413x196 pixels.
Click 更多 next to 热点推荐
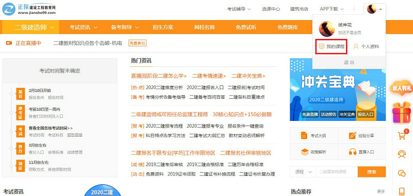coord(381,191)
